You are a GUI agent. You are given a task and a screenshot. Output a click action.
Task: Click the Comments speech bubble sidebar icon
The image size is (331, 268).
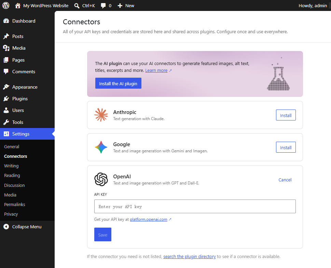point(6,72)
